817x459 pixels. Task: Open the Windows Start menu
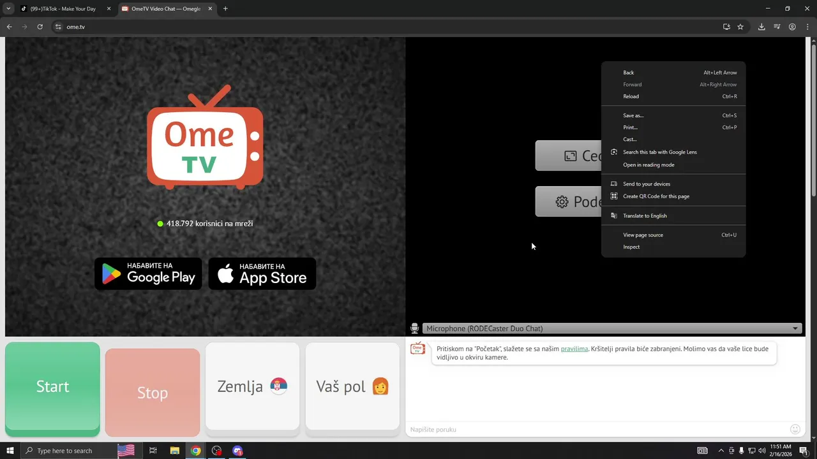(10, 451)
